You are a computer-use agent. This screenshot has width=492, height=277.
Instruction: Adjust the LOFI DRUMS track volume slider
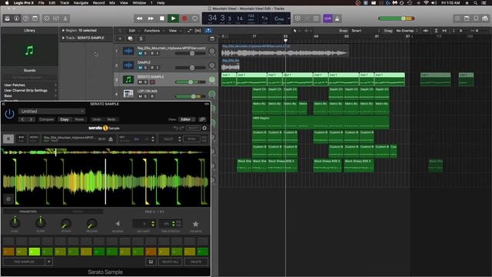click(190, 96)
